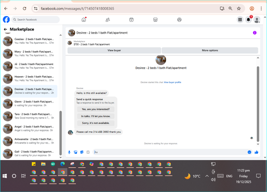Open Chrome zoom magnifier icon
267x192 pixels.
click(x=230, y=9)
